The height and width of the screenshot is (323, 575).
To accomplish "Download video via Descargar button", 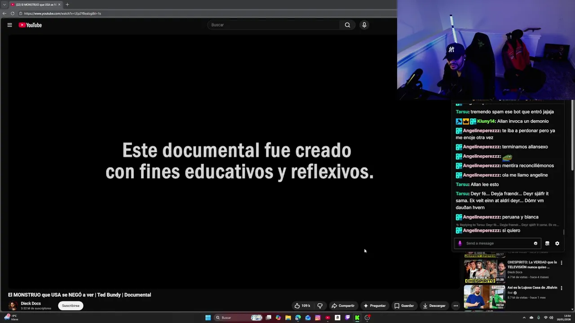I will (x=434, y=306).
